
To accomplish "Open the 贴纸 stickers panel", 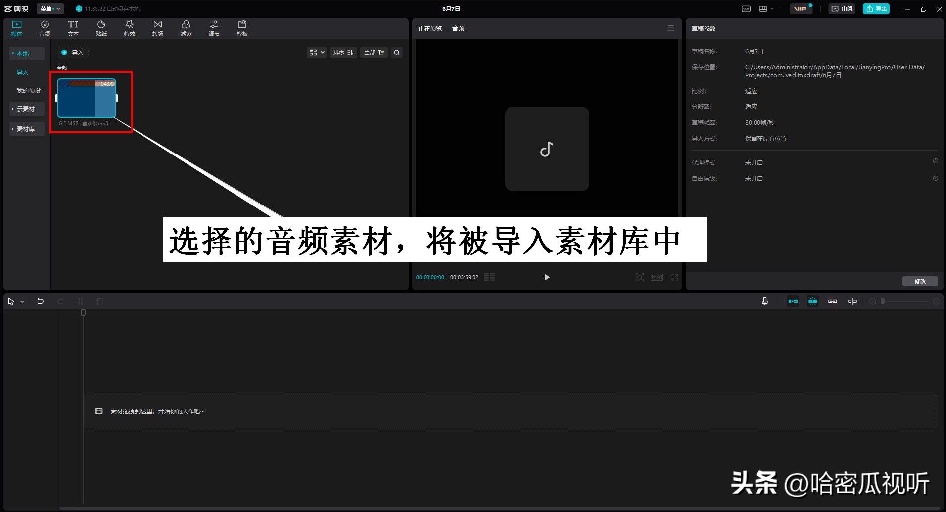I will [x=101, y=28].
